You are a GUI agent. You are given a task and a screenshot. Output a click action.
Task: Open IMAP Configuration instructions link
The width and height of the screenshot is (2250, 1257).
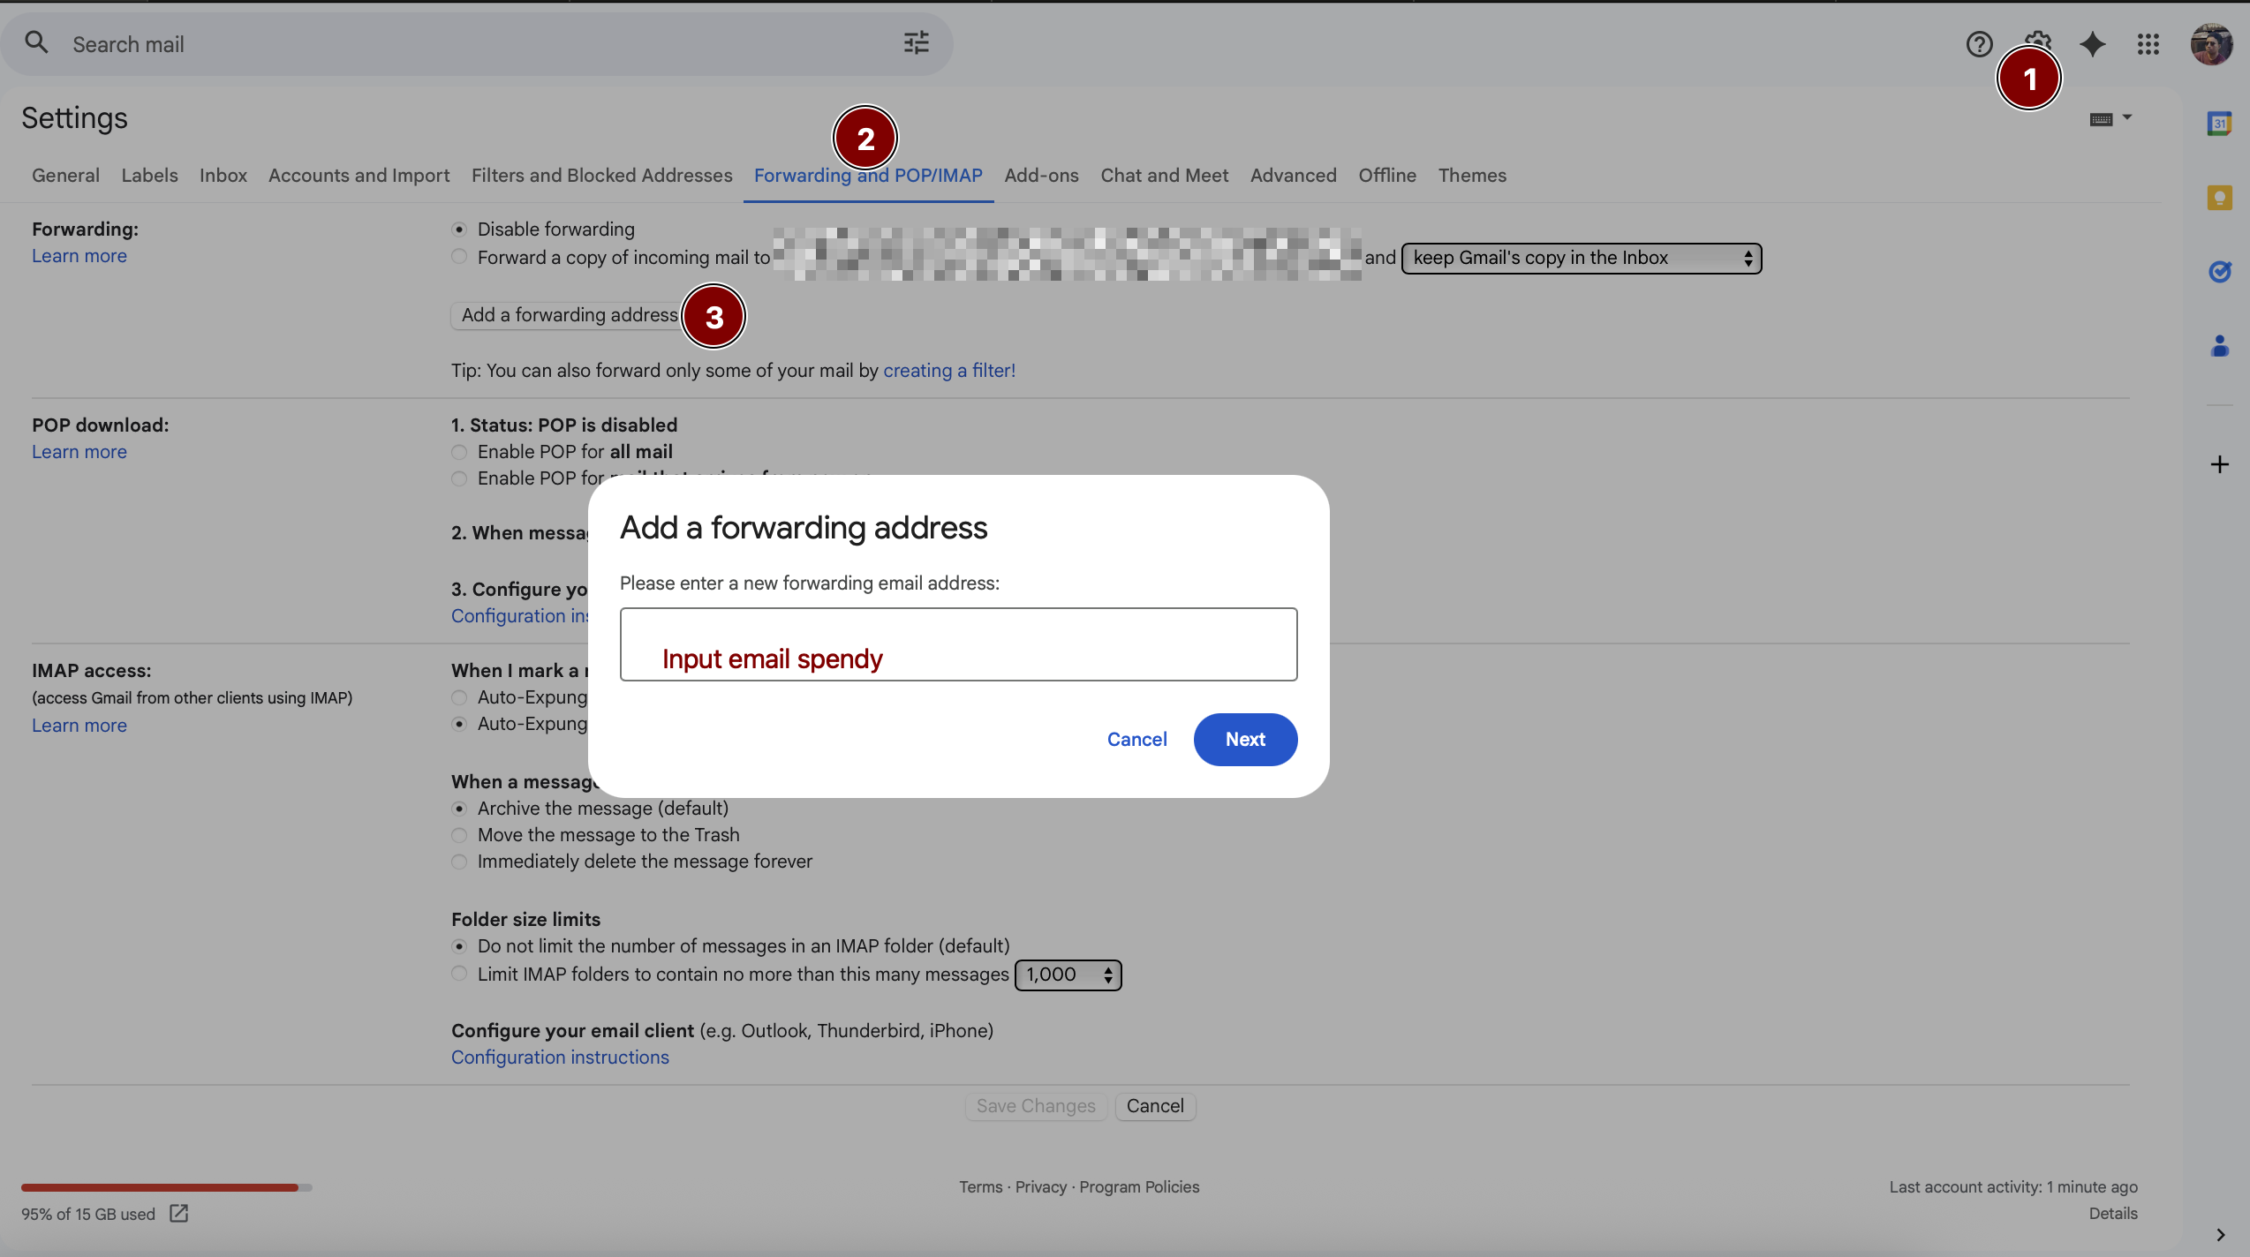pyautogui.click(x=560, y=1058)
